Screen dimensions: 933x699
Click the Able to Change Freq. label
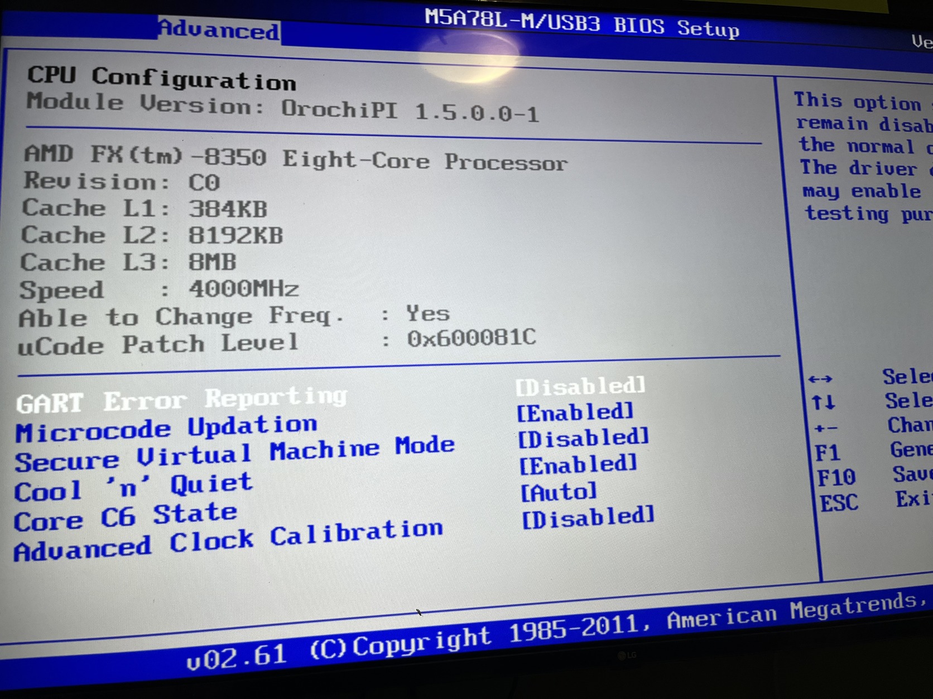(x=181, y=318)
